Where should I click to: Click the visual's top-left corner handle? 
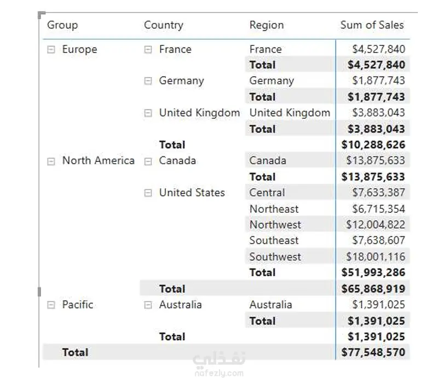(x=42, y=15)
